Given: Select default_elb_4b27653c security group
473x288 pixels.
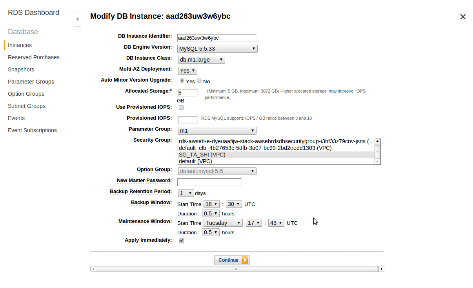Looking at the screenshot, I should [x=276, y=148].
